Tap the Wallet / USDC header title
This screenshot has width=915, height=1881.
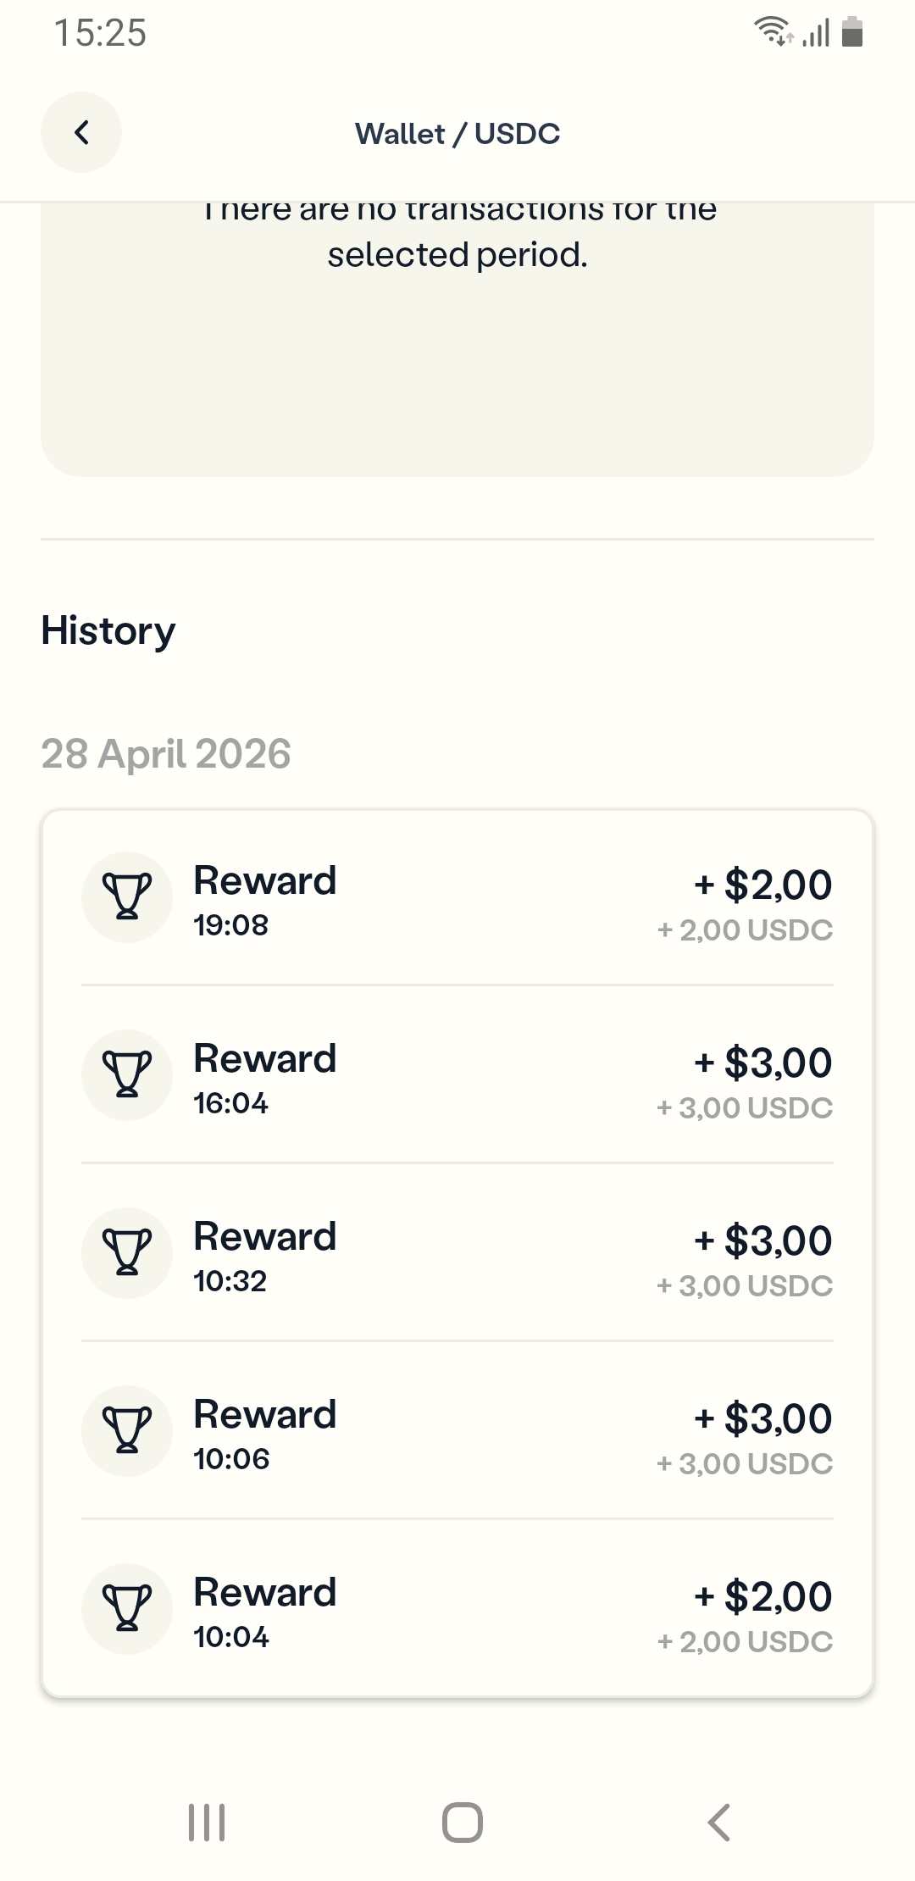pos(457,133)
